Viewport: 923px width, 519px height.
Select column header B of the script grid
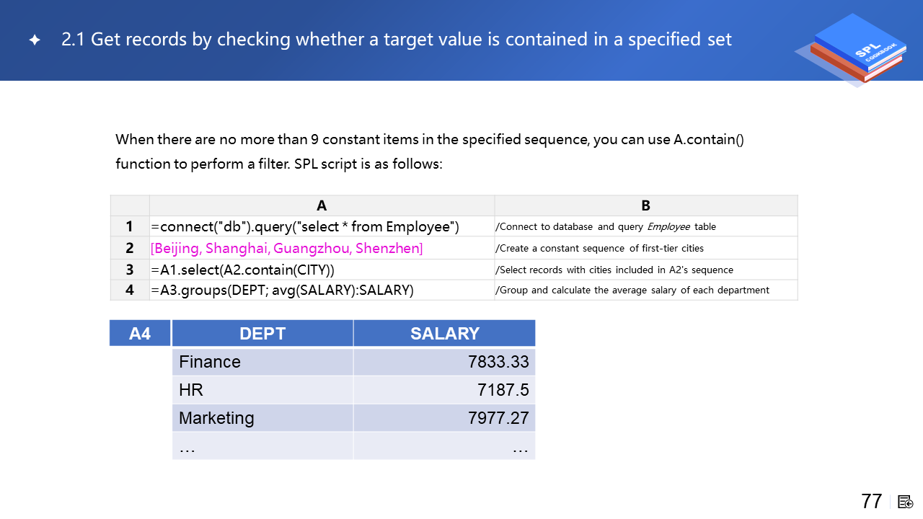click(x=645, y=205)
